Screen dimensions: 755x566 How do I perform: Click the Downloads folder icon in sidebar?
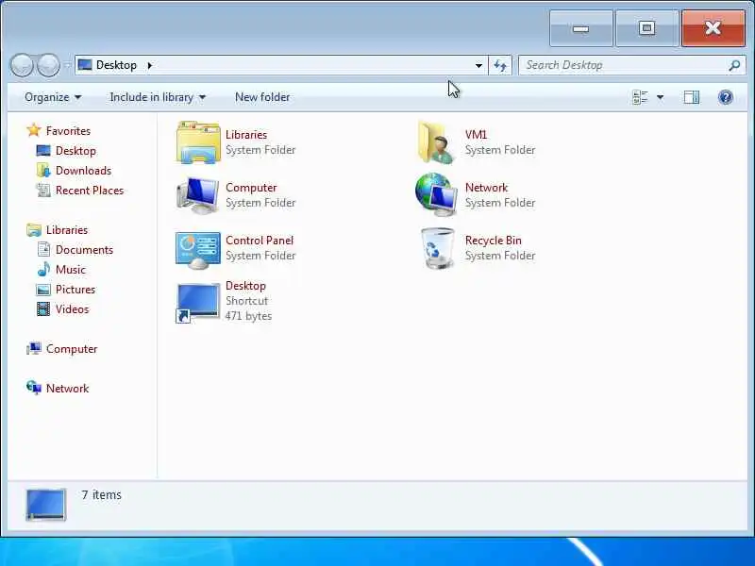[x=43, y=171]
